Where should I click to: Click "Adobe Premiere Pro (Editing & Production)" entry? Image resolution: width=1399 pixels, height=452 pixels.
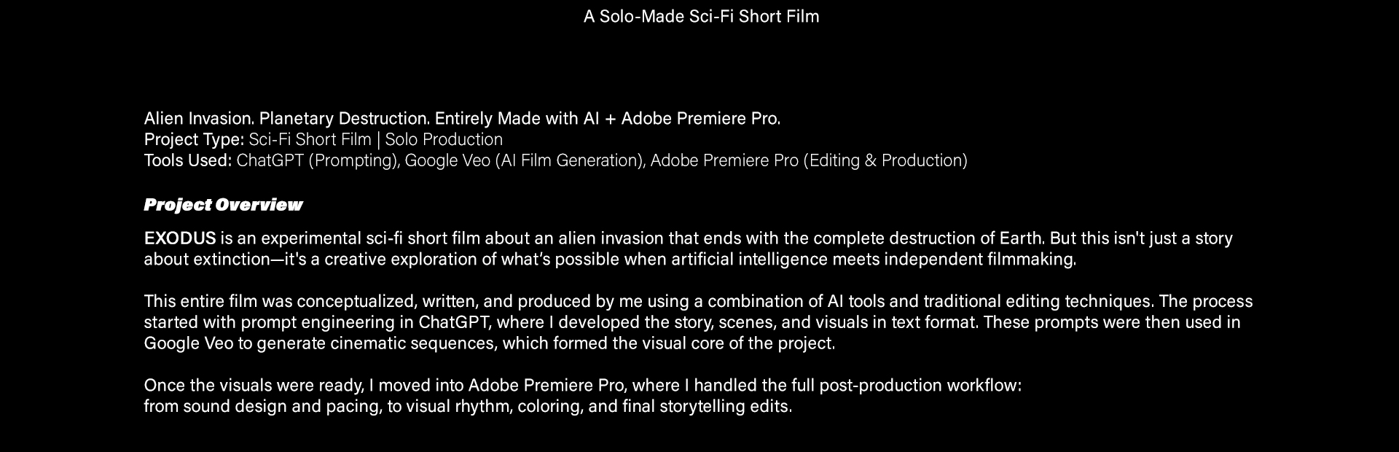point(809,160)
